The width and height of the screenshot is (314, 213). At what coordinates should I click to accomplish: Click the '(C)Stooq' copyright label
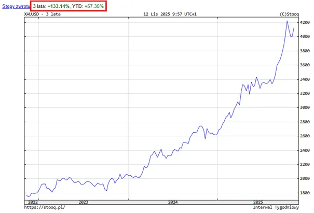pos(289,14)
